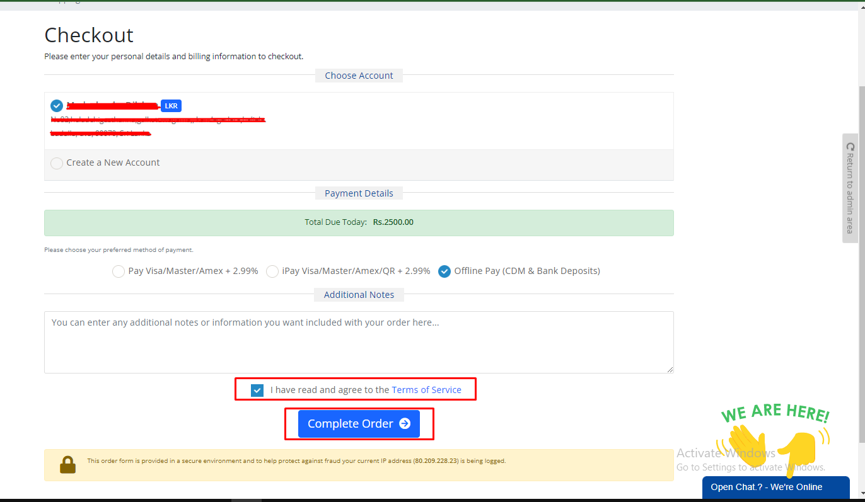
Task: Click the notes text area resize handle
Action: (x=670, y=369)
